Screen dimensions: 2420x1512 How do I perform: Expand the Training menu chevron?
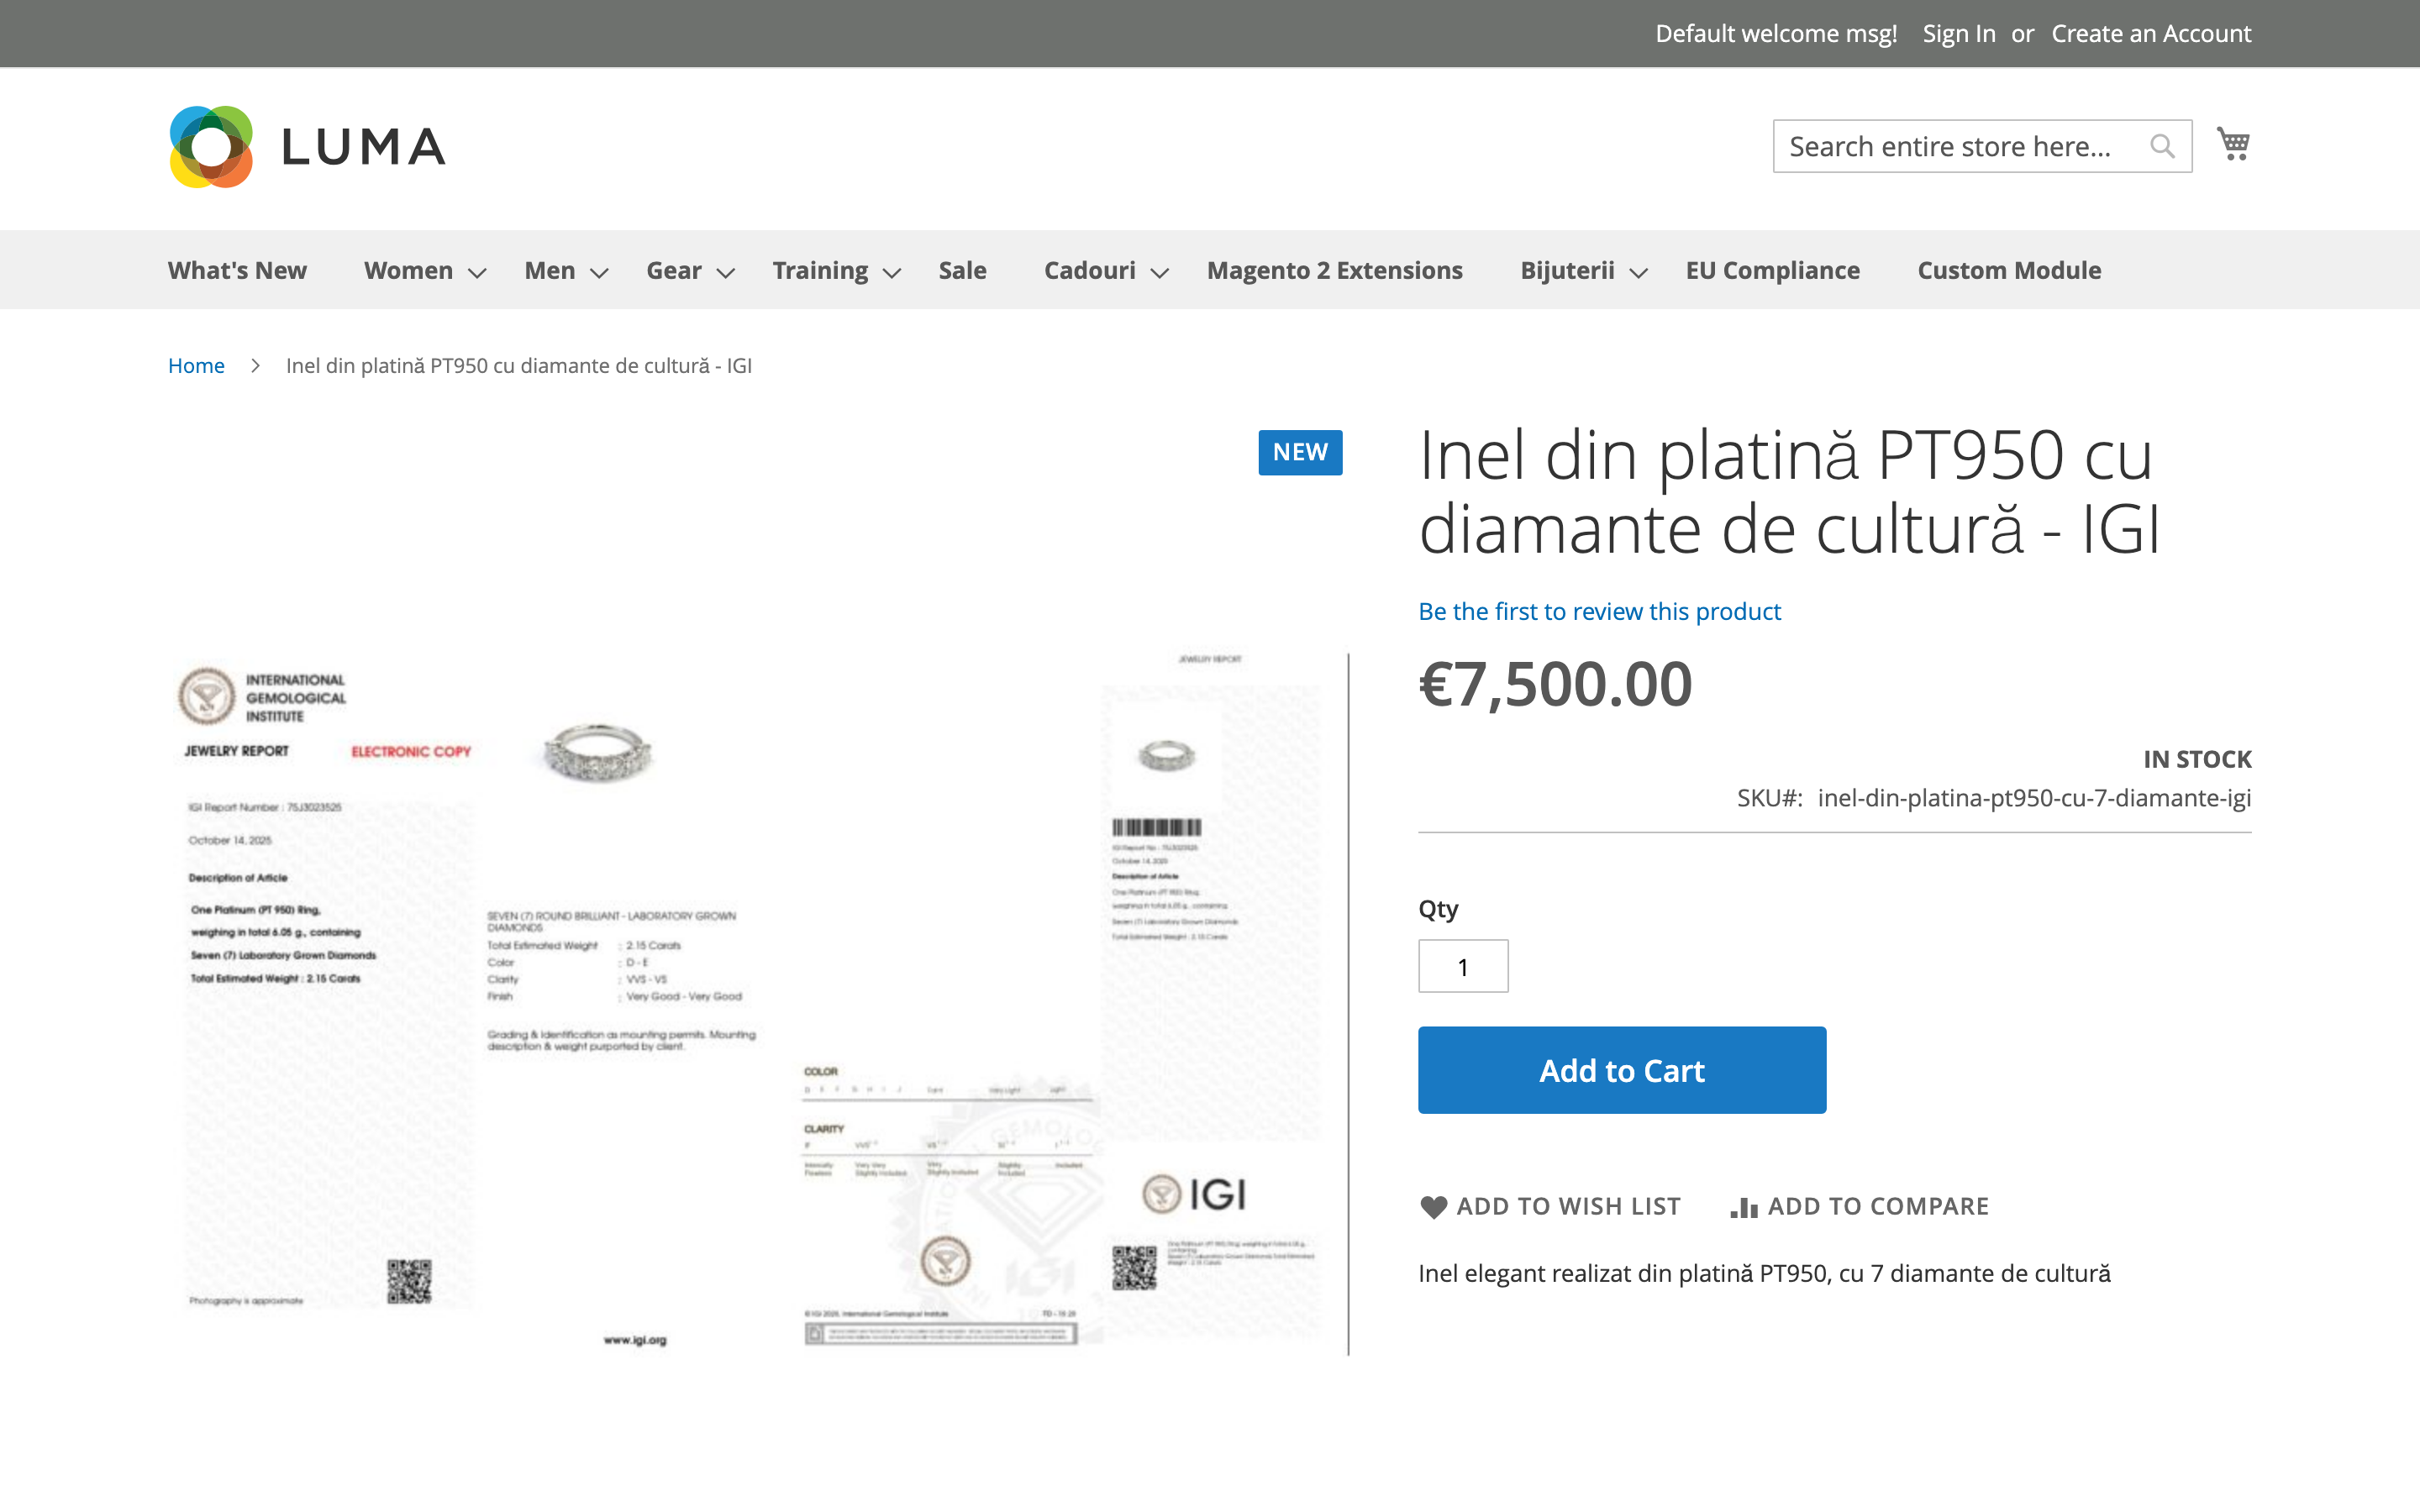tap(892, 272)
